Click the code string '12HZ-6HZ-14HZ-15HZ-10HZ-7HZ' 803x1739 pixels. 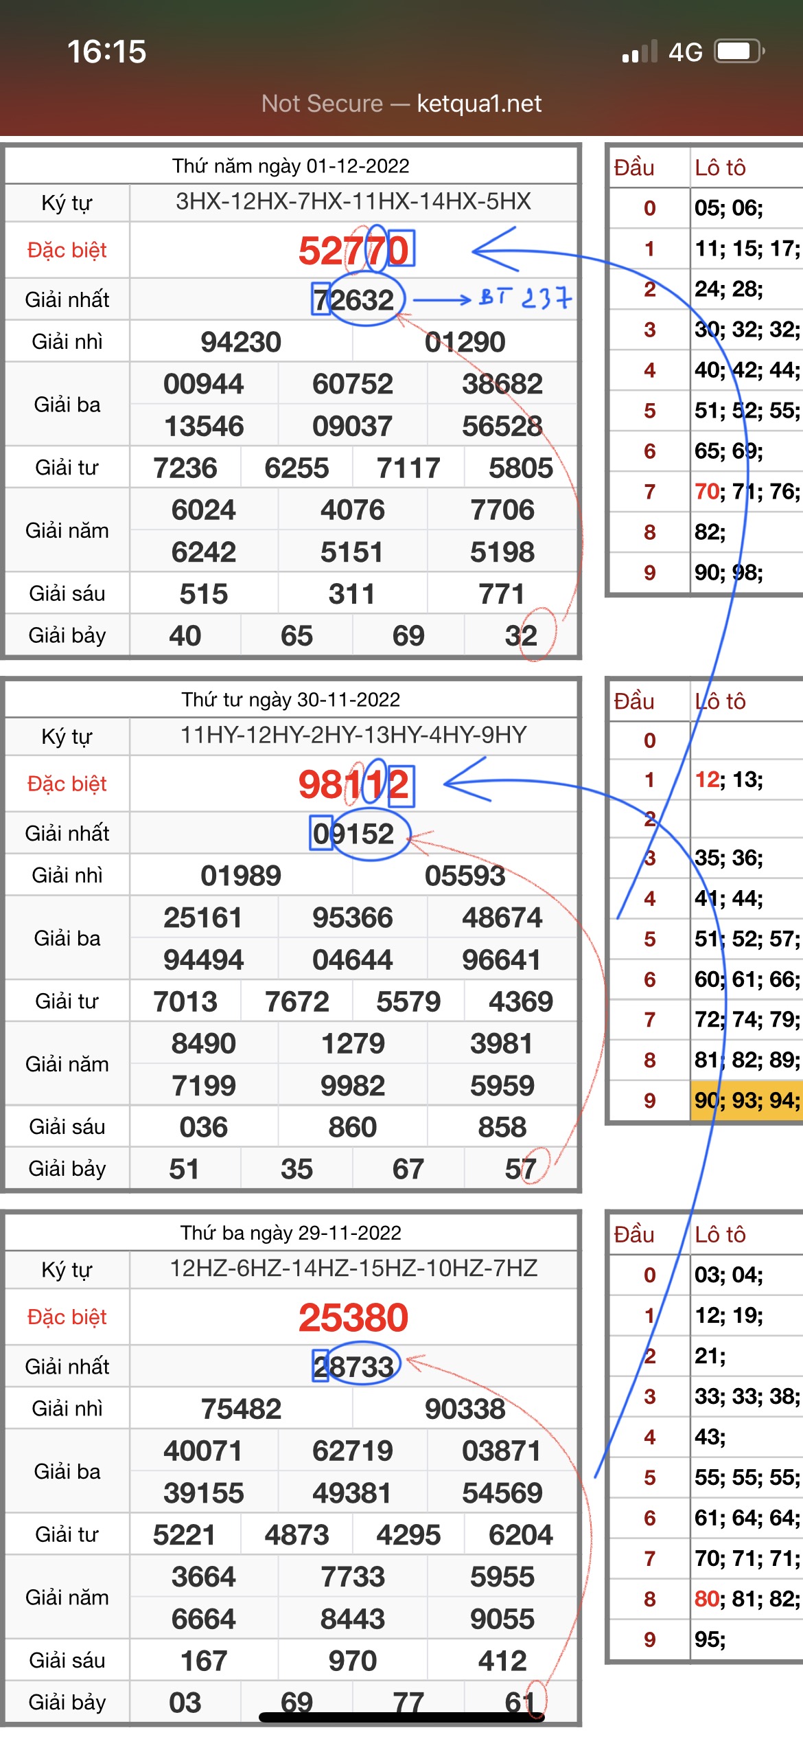coord(353,1268)
